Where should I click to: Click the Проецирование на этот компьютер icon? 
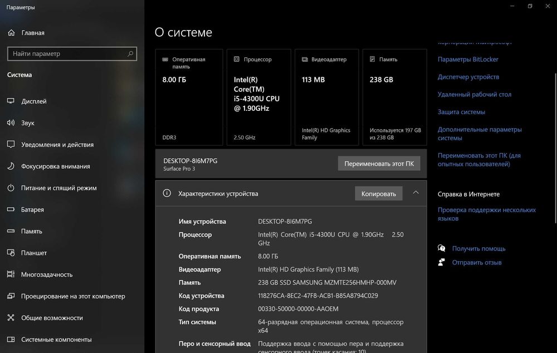coord(11,296)
